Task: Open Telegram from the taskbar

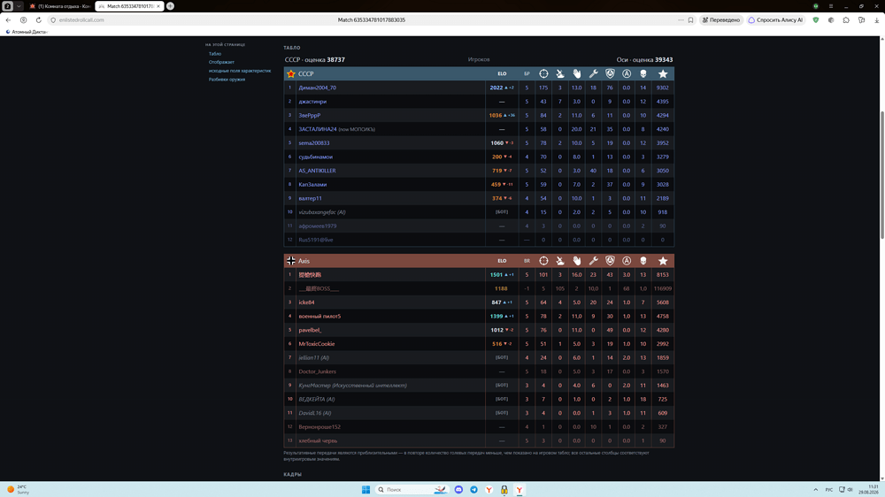Action: 473,490
